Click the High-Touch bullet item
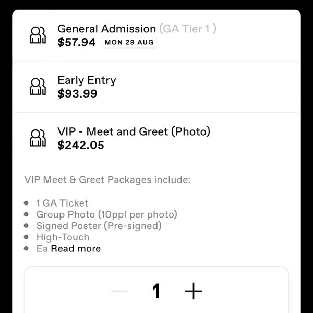This screenshot has width=313, height=313. (63, 237)
